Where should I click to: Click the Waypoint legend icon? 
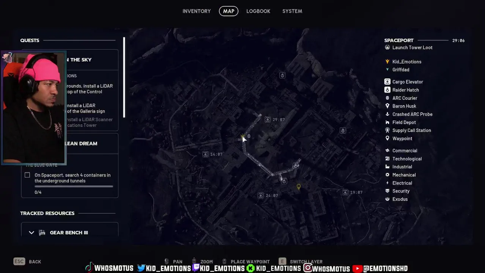(387, 138)
